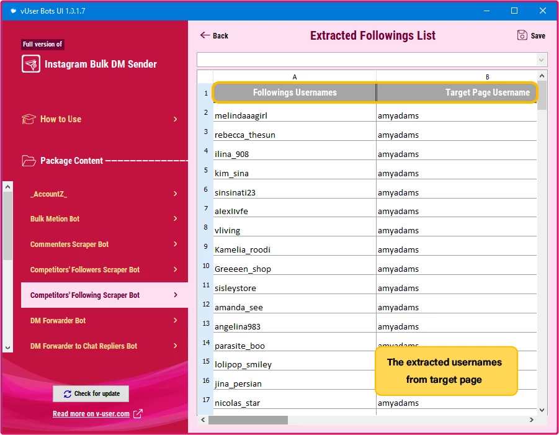Select row number 10 header
This screenshot has width=559, height=435.
pos(206,266)
